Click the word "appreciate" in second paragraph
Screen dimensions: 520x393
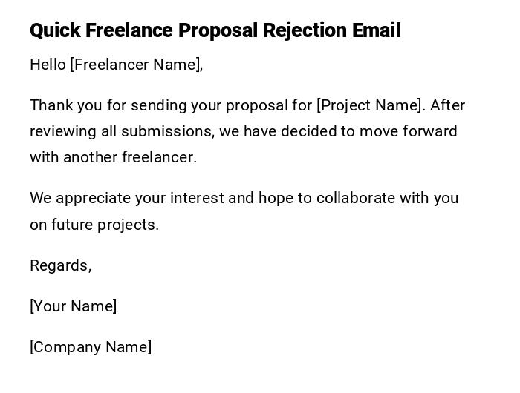92,198
